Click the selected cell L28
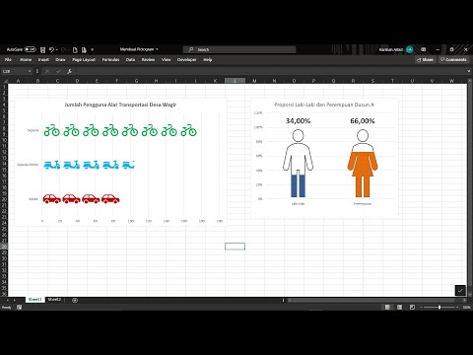Image resolution: width=473 pixels, height=355 pixels. click(x=235, y=247)
